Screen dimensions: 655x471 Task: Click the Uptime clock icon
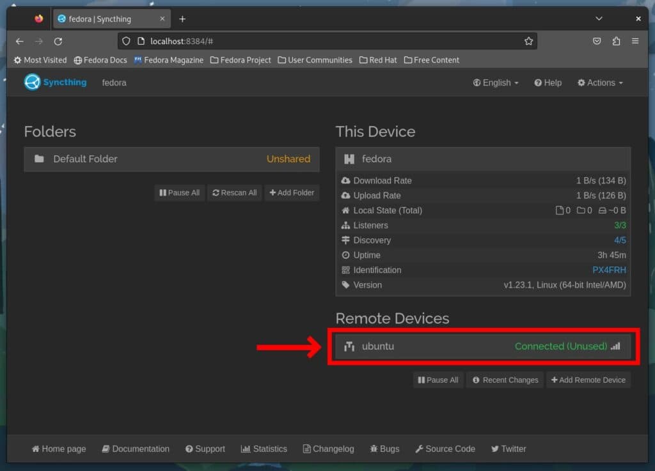coord(345,255)
